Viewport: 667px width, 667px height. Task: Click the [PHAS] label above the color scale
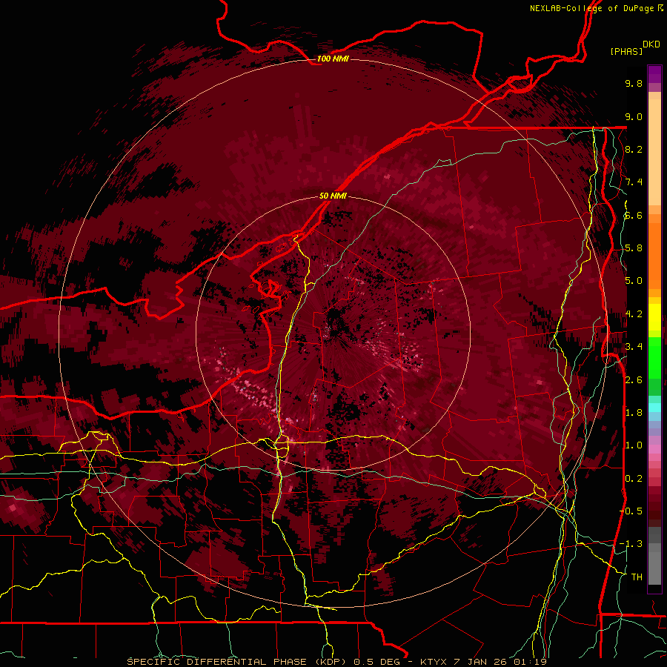(x=626, y=52)
